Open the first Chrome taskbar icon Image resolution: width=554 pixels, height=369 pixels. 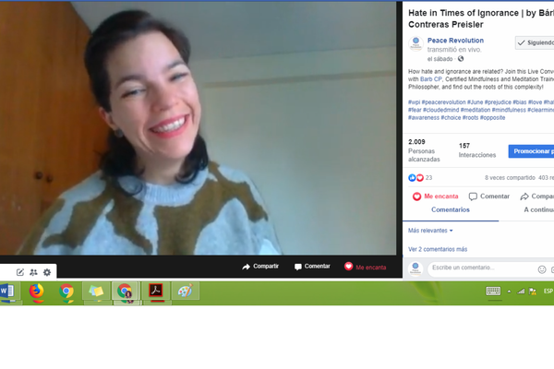point(66,292)
